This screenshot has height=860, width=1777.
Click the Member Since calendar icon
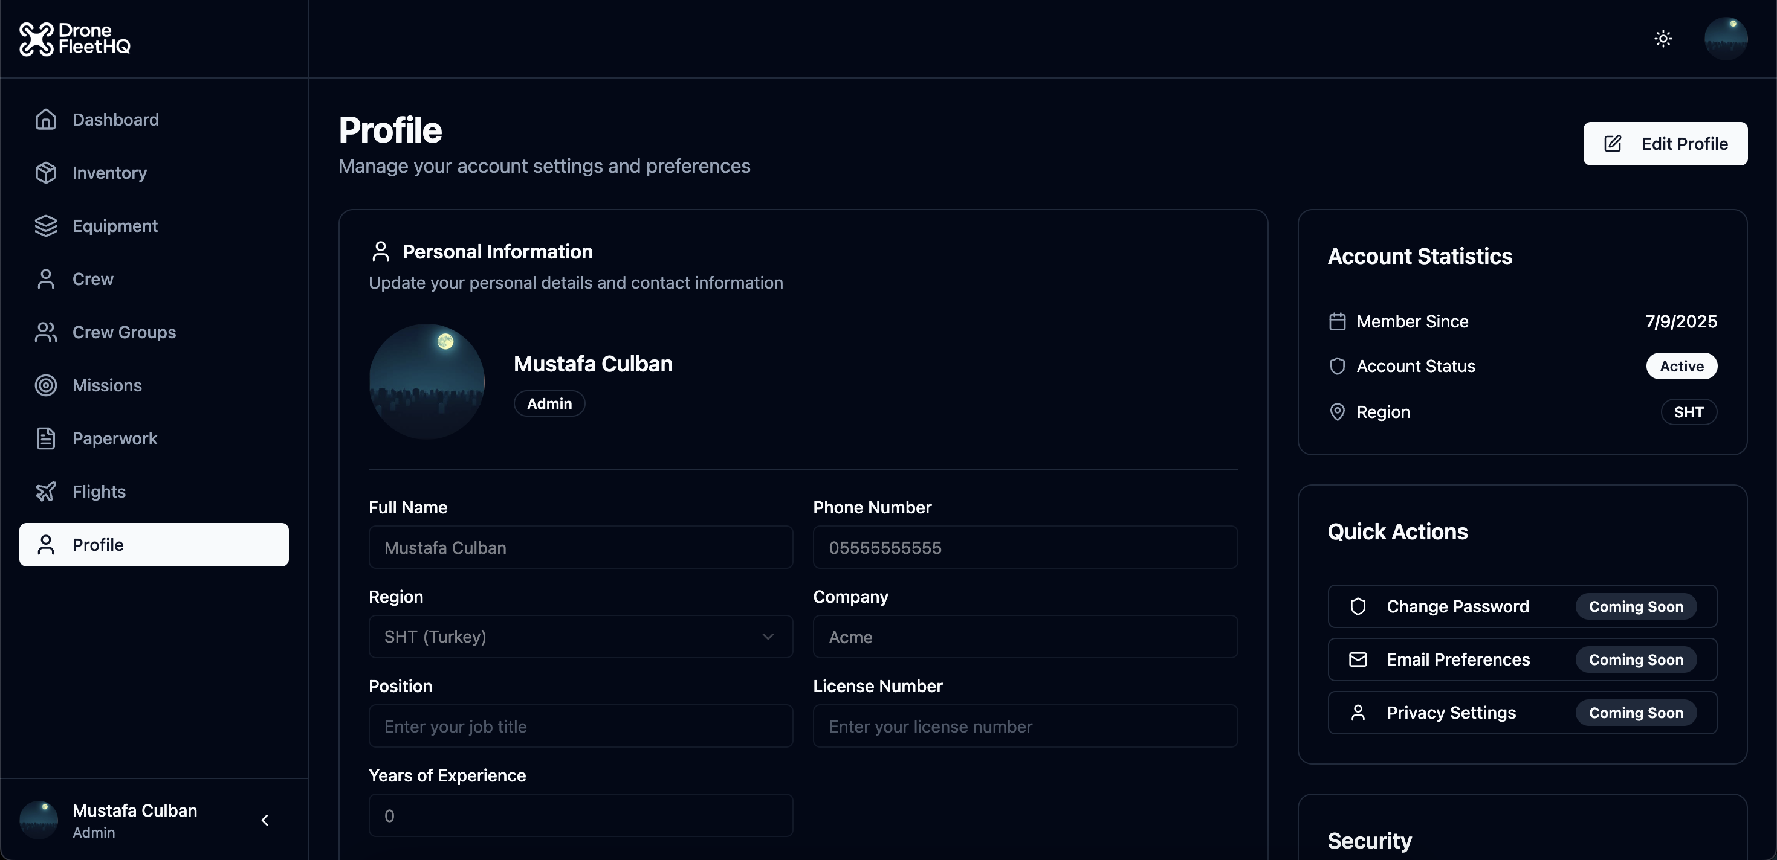1337,321
